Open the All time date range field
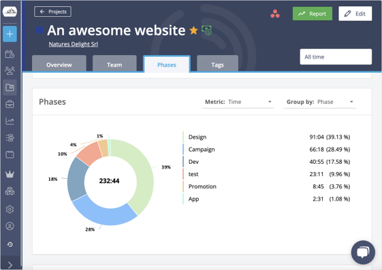The image size is (382, 270). coord(336,56)
